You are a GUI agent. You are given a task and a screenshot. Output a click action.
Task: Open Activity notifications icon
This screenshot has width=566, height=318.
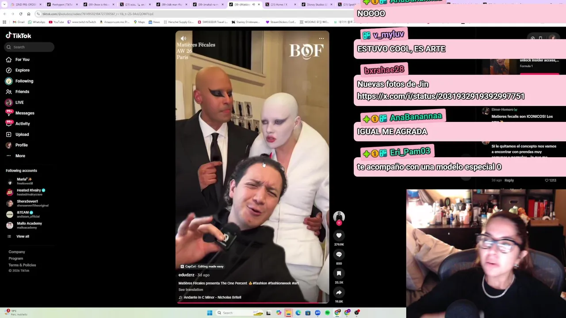[x=9, y=124]
